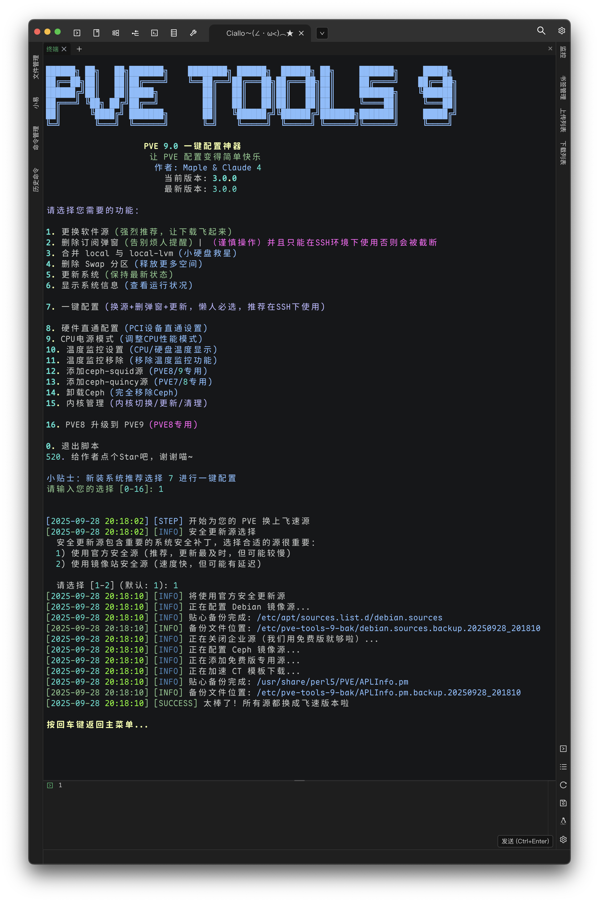The image size is (599, 902).
Task: Click menu option 11 温度监控移除
Action: click(x=132, y=360)
